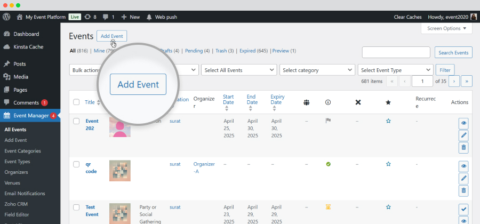Open the Select Event Type dropdown
This screenshot has height=224, width=480.
(x=396, y=70)
